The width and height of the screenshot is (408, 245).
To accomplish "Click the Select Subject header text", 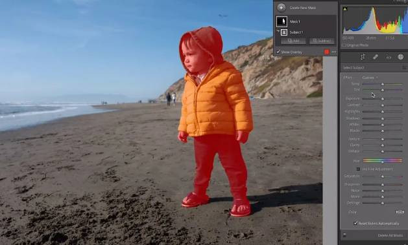I will [x=354, y=68].
